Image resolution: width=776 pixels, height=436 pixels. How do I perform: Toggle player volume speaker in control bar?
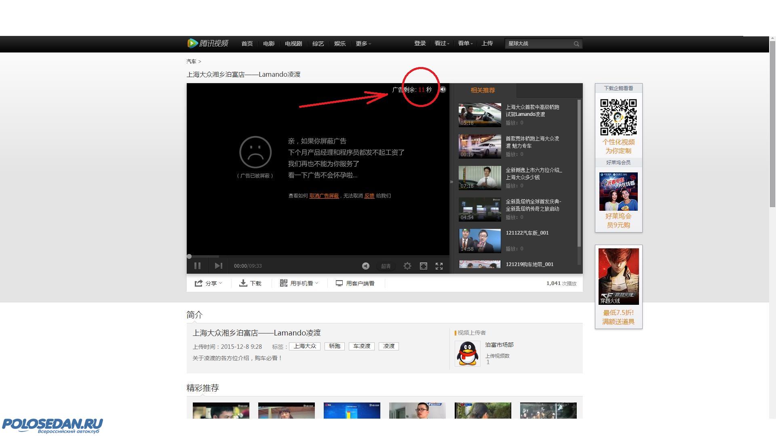coord(365,266)
